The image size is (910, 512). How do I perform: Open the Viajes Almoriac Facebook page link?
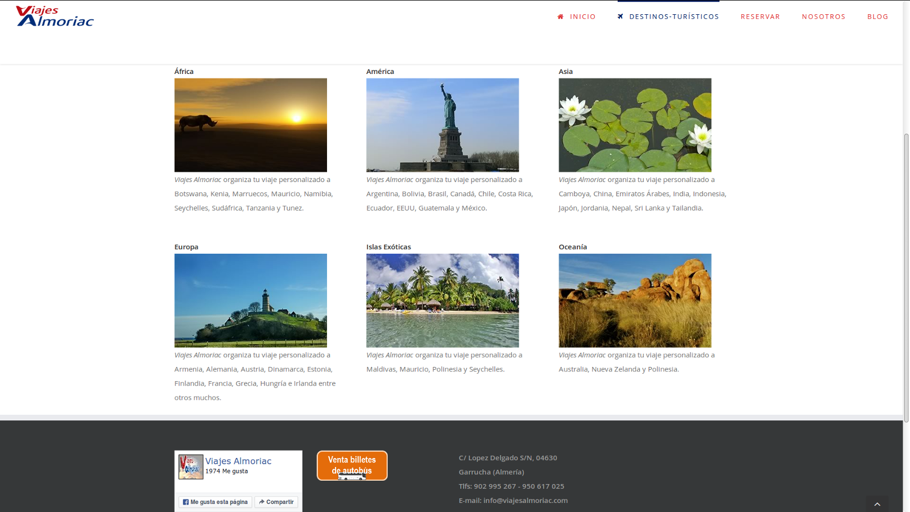point(238,461)
